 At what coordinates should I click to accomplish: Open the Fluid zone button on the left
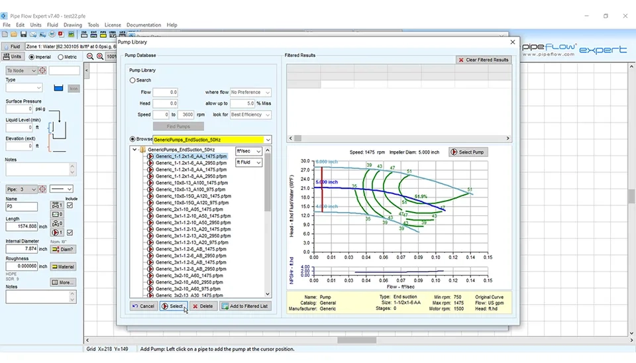(13, 47)
